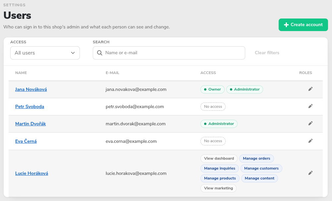Open Lucie Horáková's user profile
Screen dimensions: 332x201
(31, 173)
